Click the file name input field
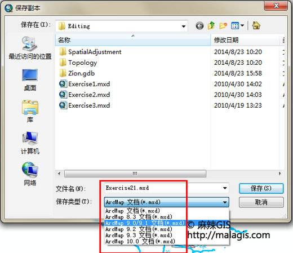Viewport: 293px width, 253px height. (163, 188)
